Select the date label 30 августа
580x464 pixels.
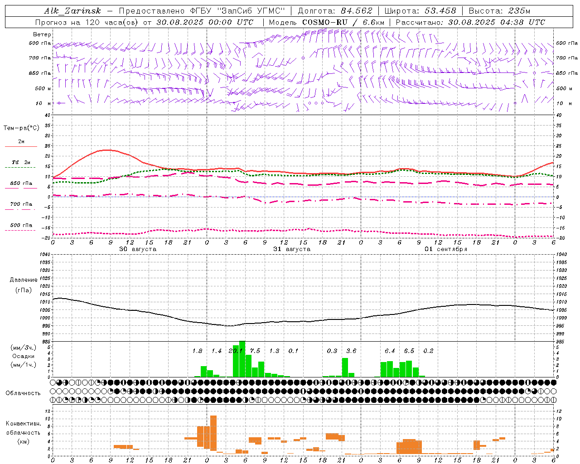coord(138,249)
